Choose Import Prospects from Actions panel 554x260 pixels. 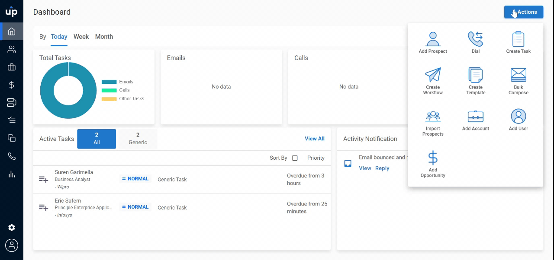pos(433,123)
